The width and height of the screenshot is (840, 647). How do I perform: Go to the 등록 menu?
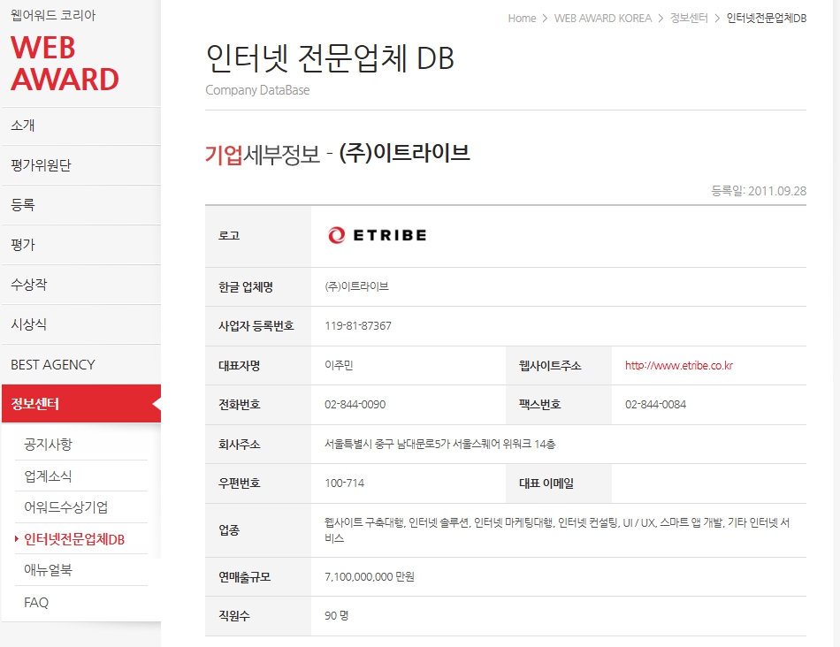coord(80,204)
